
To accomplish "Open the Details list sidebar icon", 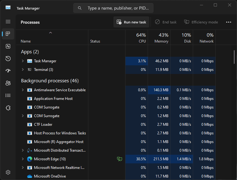I will 8,96.
